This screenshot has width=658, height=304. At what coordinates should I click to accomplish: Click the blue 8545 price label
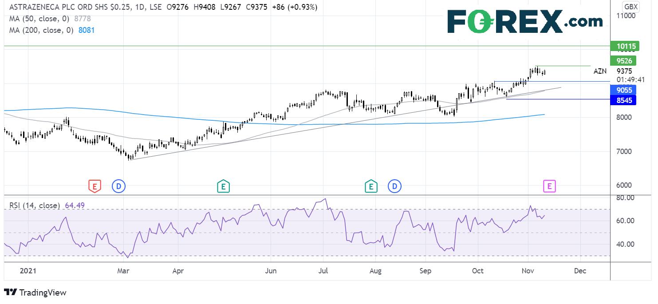pos(623,100)
